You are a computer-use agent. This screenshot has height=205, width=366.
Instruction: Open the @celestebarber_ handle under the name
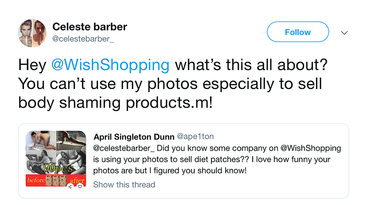pos(83,39)
